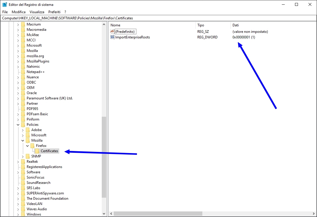This screenshot has height=217, width=317.
Task: Click the values pane scroll left arrow
Action: click(x=111, y=213)
